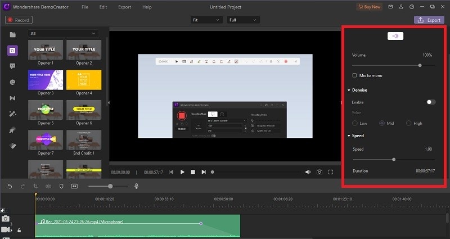Click the split clip icon

tap(48, 186)
